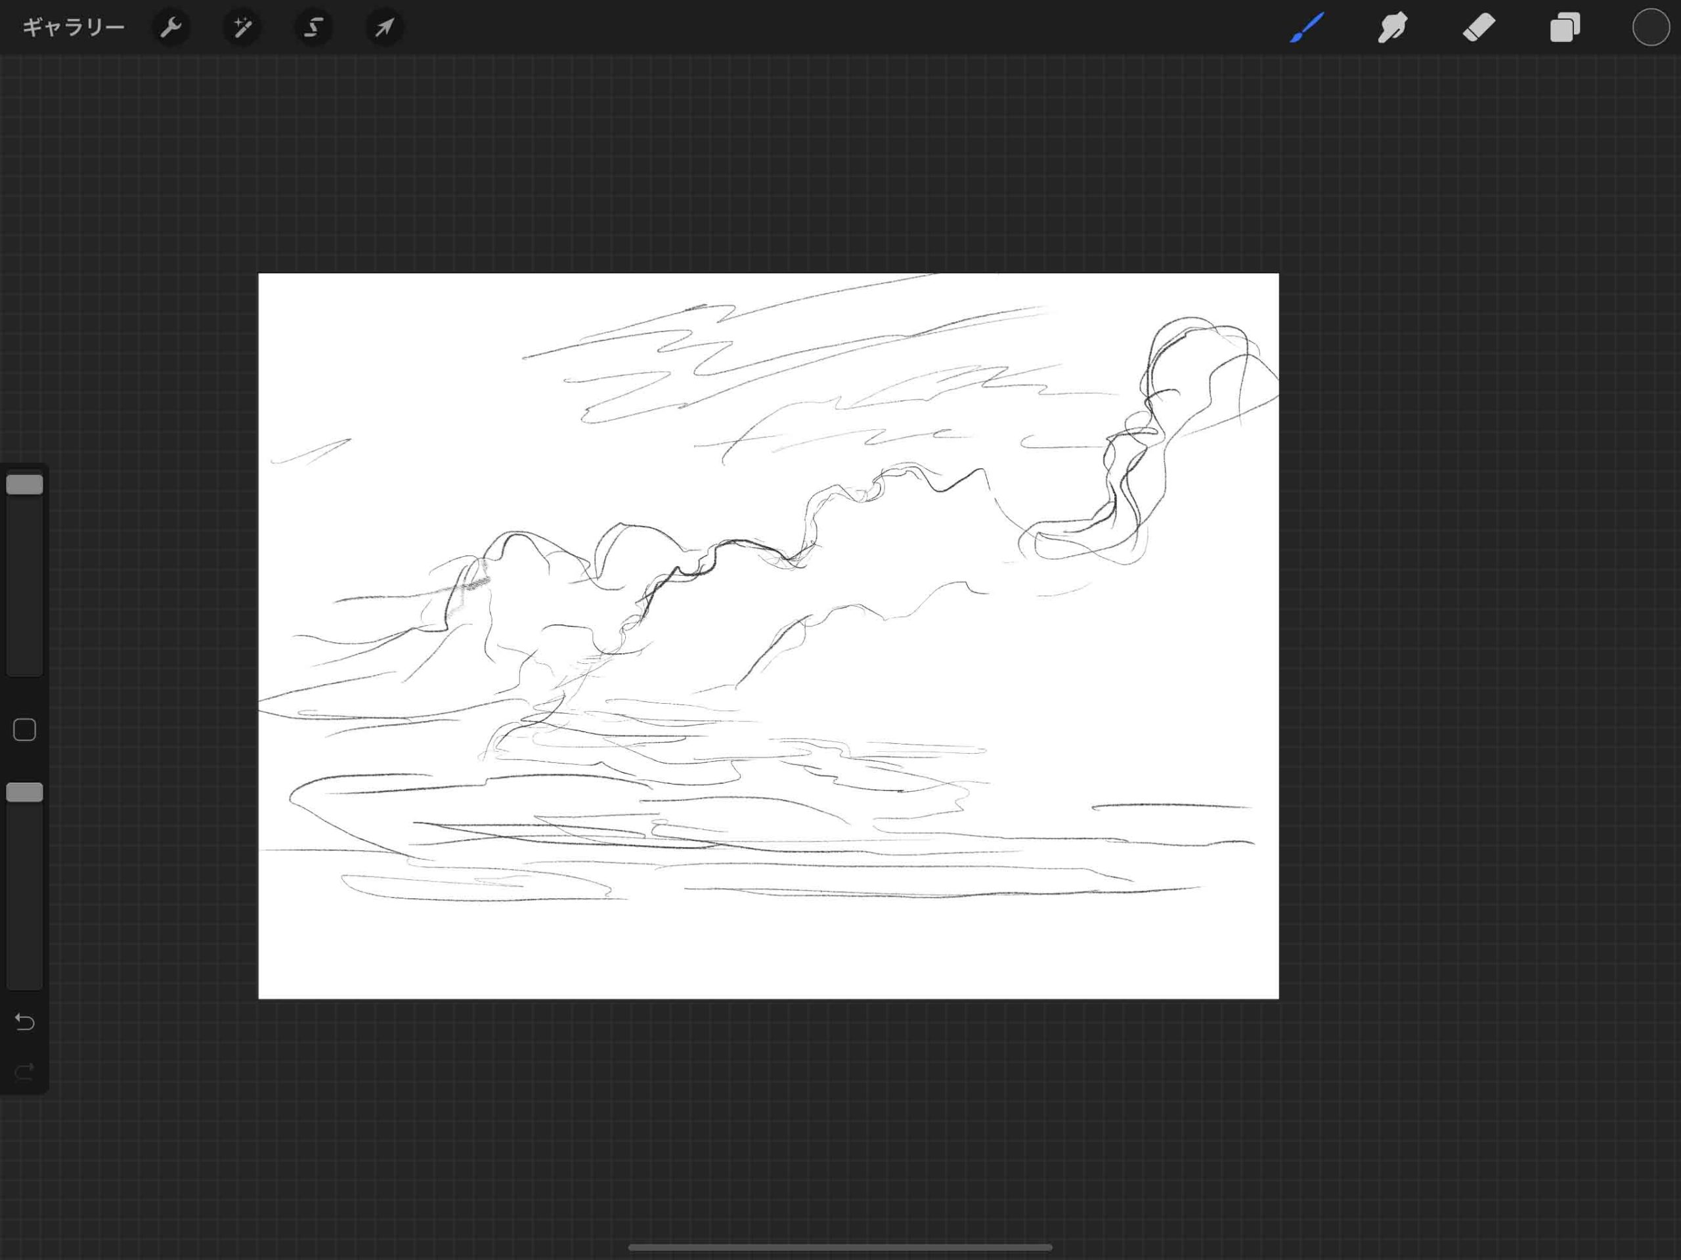Select the Selection S-shaped tool
This screenshot has height=1260, width=1681.
(x=313, y=28)
